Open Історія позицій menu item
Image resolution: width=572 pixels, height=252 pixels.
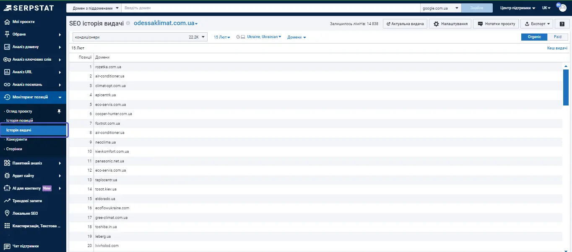click(x=19, y=121)
